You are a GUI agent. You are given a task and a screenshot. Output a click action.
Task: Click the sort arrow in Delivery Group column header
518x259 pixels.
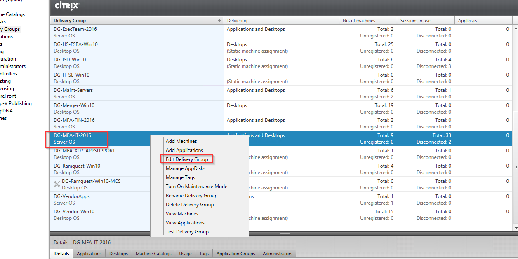(x=219, y=21)
